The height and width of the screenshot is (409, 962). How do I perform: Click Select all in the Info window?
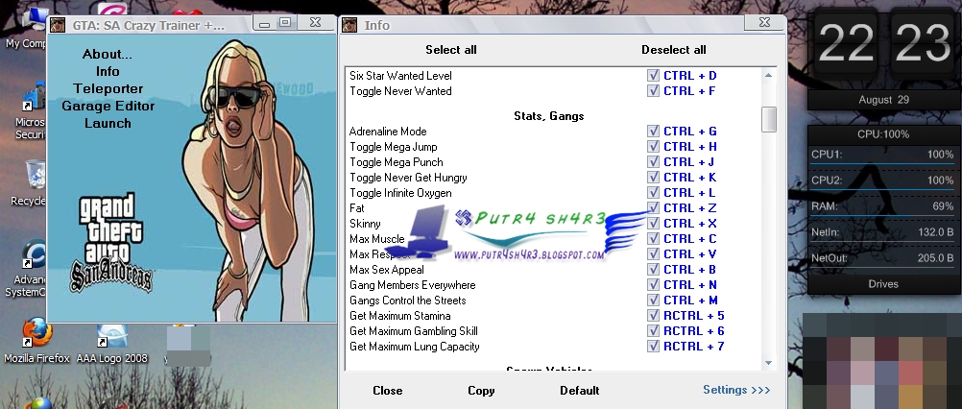point(451,50)
